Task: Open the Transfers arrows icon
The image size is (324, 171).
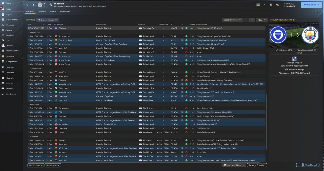Action: 3,72
